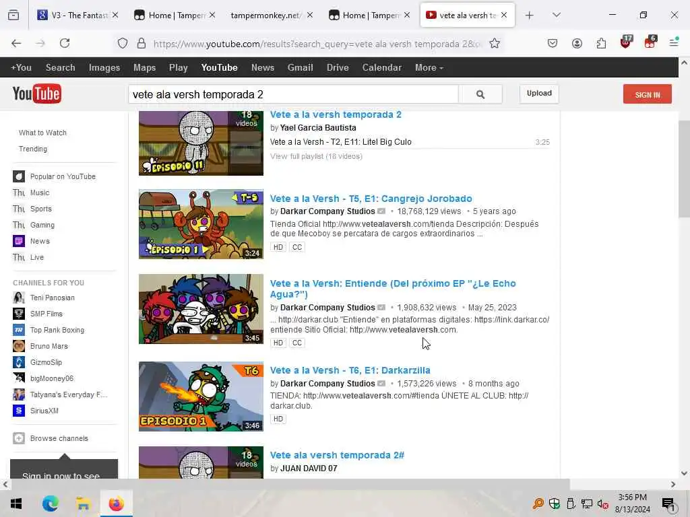
Task: Open the notification center icon
Action: 668,505
